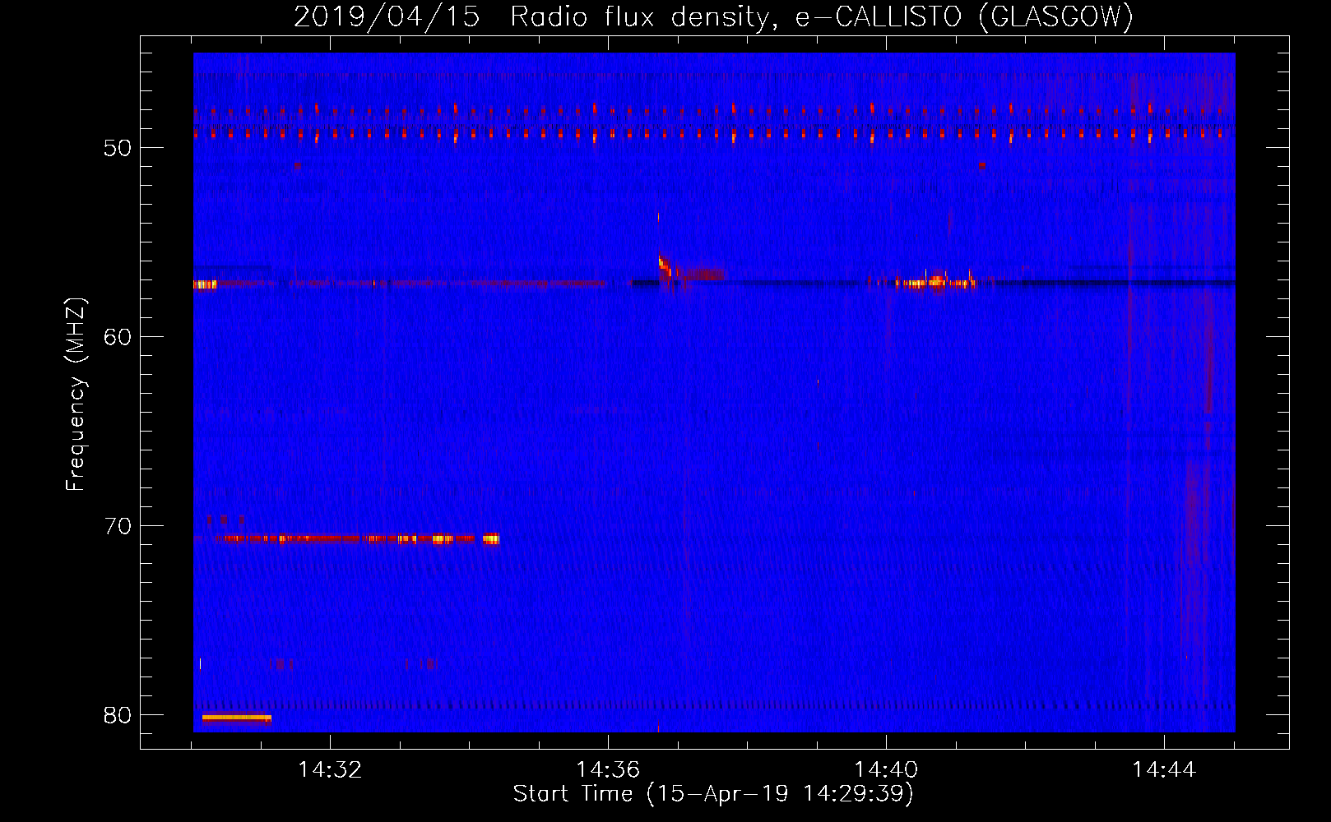Click the 14:32 time tick label
The width and height of the screenshot is (1331, 822).
[330, 770]
